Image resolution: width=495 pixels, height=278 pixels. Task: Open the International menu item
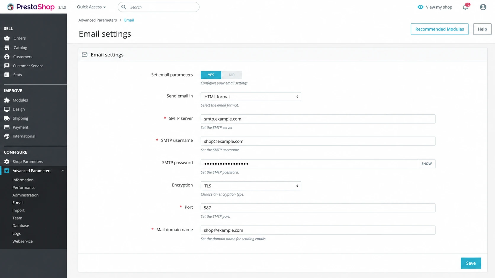(x=24, y=136)
